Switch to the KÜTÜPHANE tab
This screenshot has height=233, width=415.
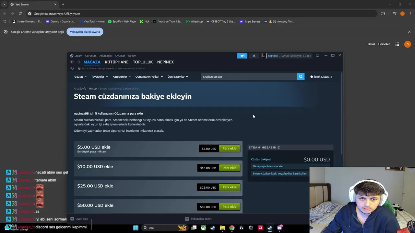(x=116, y=62)
